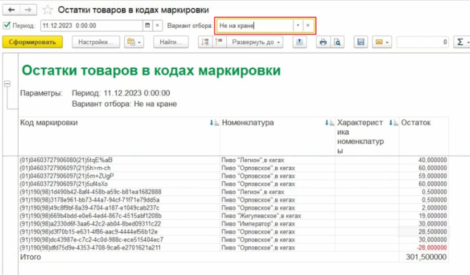Go back with the left arrow button

(x=11, y=10)
